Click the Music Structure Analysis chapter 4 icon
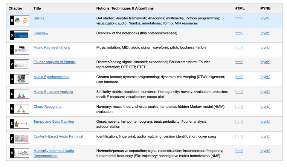This screenshot has width=287, height=167. [19, 94]
